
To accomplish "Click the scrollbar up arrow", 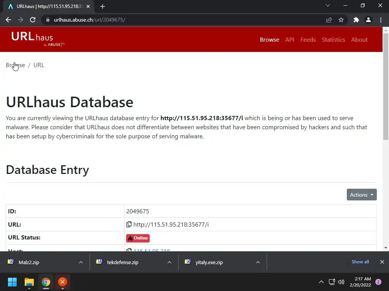I will 386,30.
